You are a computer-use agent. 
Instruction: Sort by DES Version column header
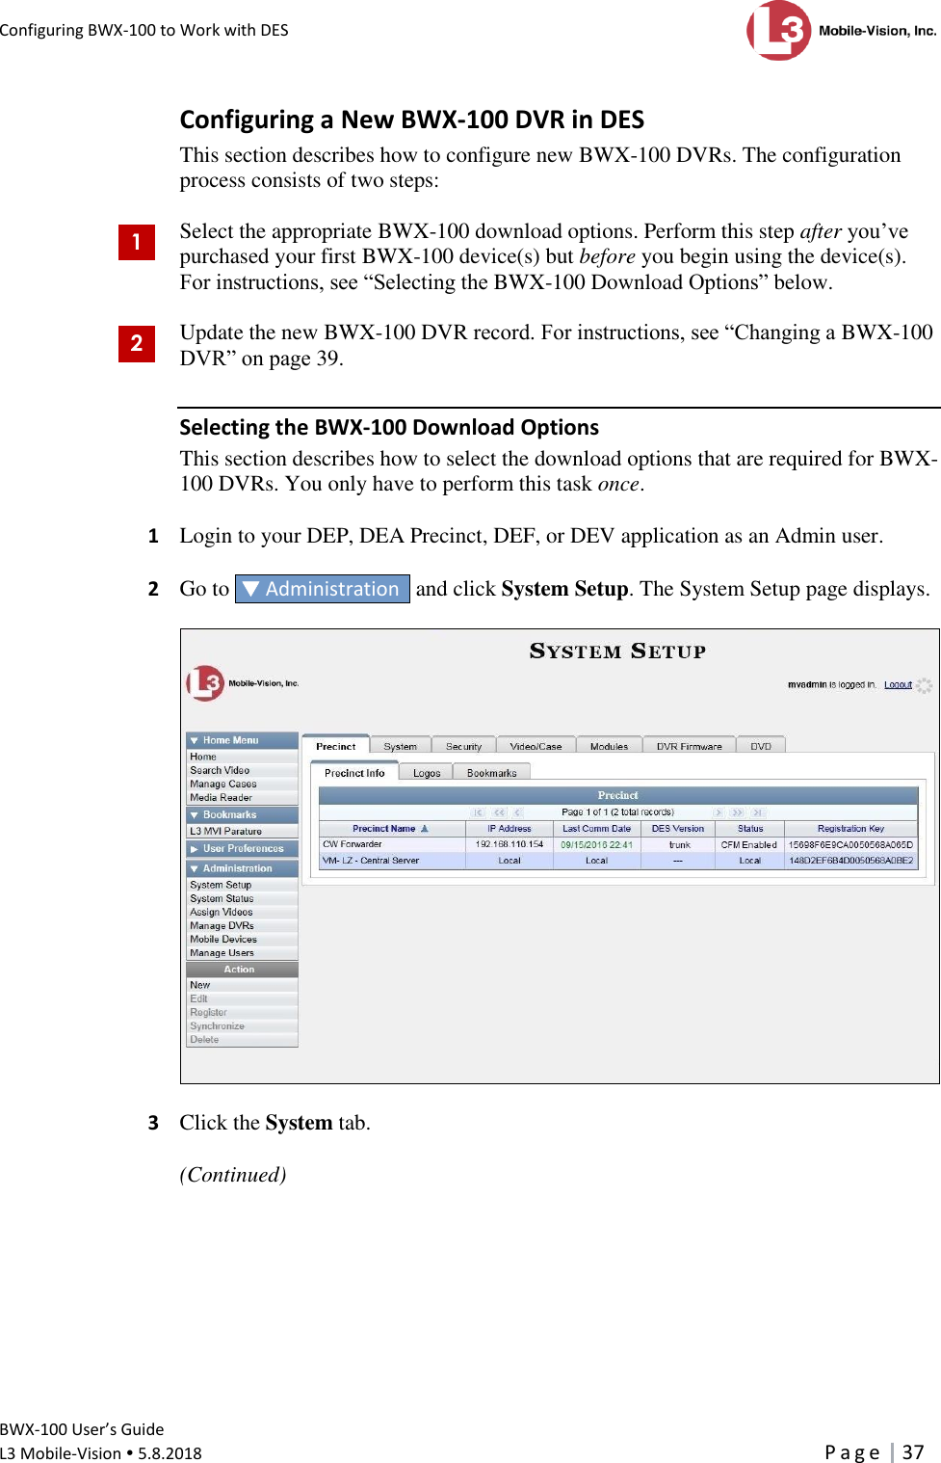tap(677, 829)
